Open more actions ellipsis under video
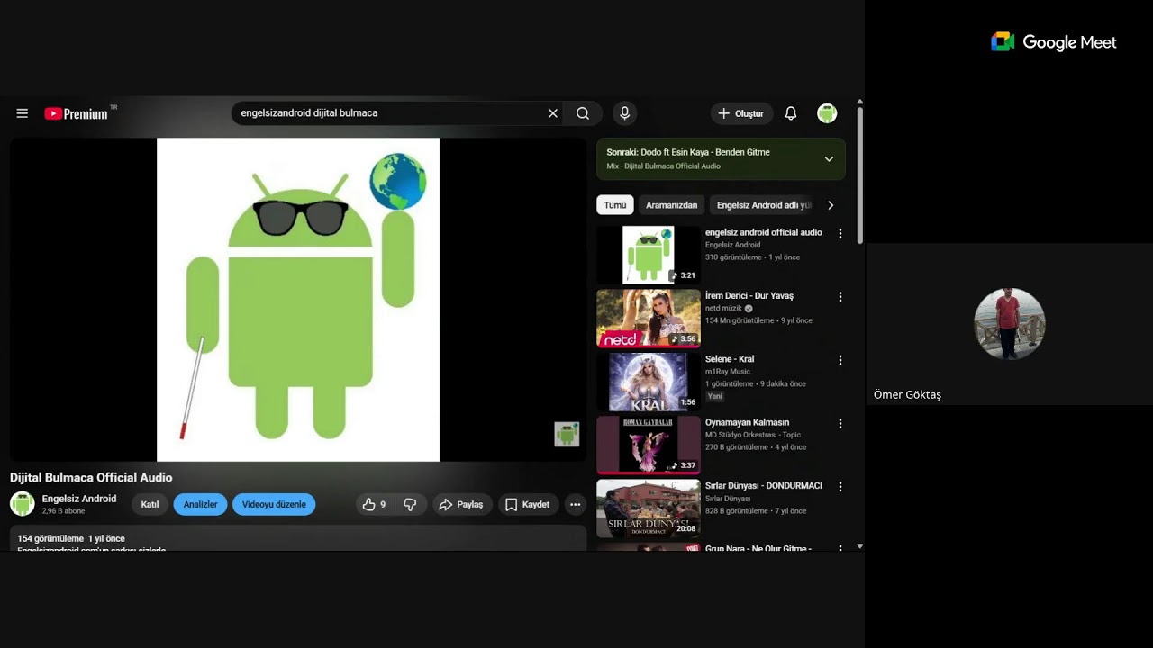The width and height of the screenshot is (1153, 648). pos(576,504)
